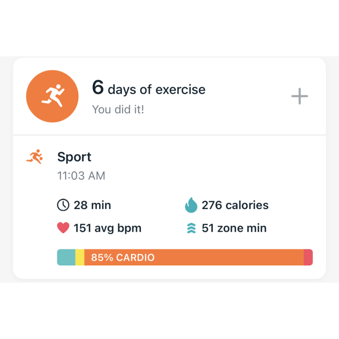Open the "6 days of exercise" heading
The image size is (339, 339).
tap(149, 89)
